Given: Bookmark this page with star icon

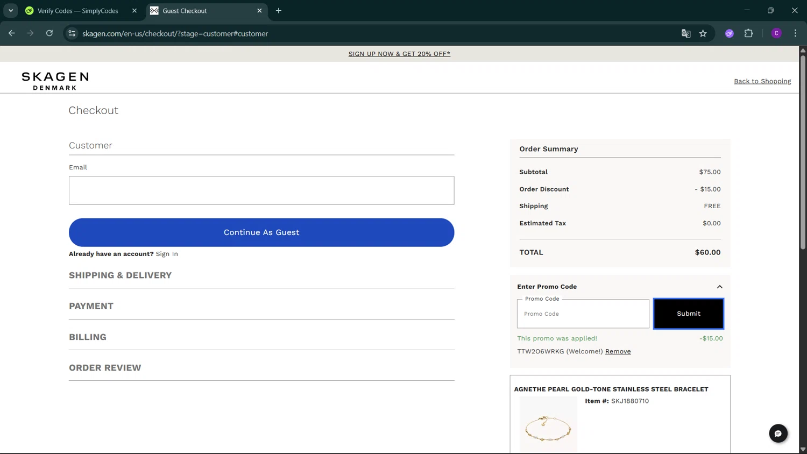Looking at the screenshot, I should (x=703, y=33).
